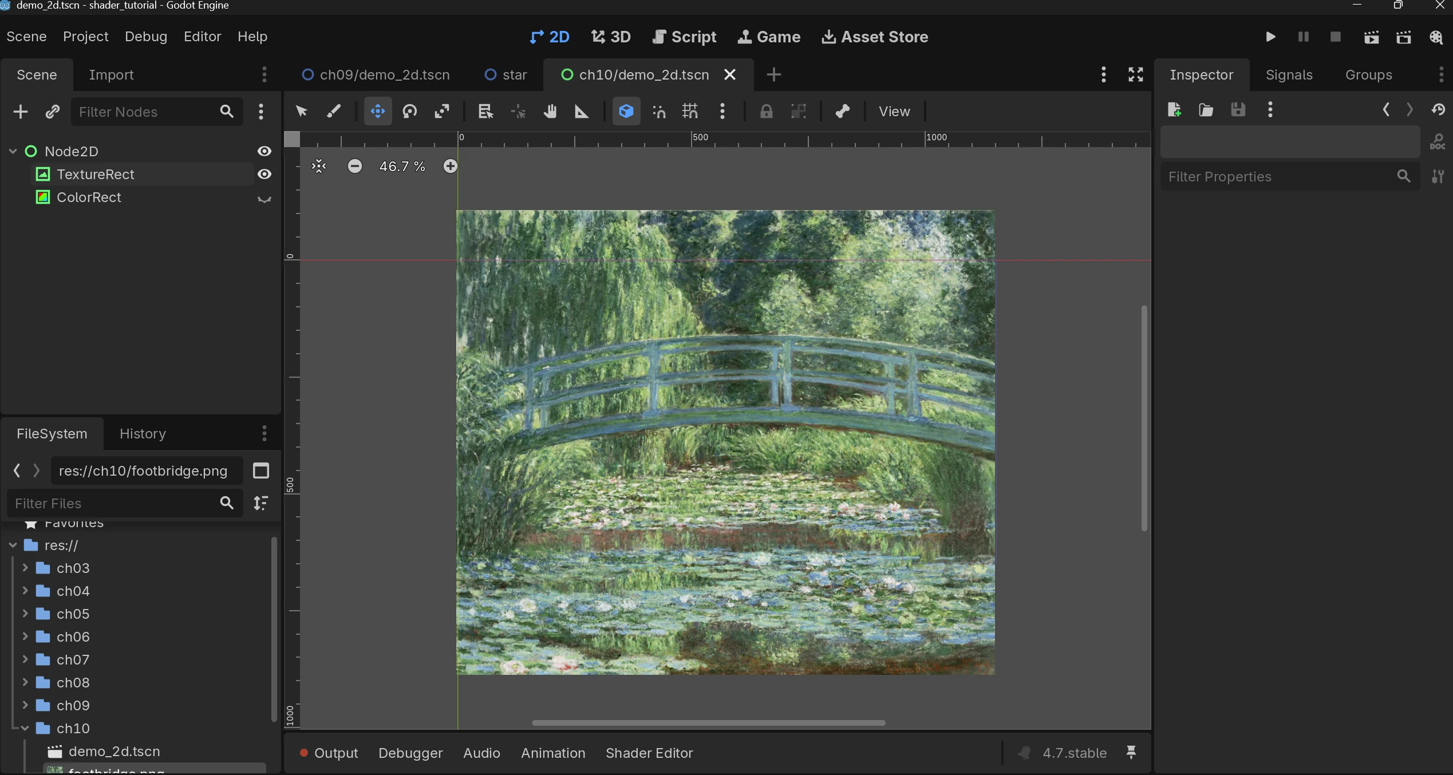Viewport: 1453px width, 775px height.
Task: Click the viewport horizontal scrollbar
Action: point(708,722)
